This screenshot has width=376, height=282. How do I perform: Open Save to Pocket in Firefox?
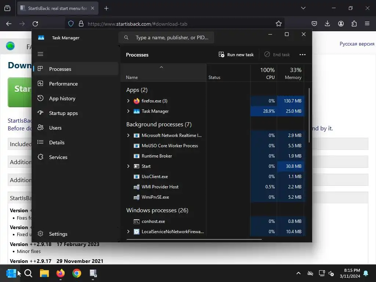(314, 23)
